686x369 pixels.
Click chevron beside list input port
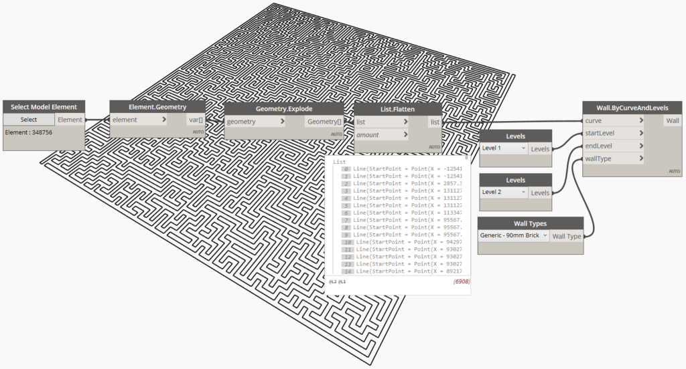pyautogui.click(x=405, y=122)
